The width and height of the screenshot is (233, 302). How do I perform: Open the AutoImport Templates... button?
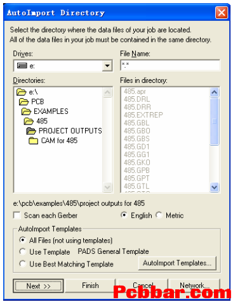click(177, 263)
